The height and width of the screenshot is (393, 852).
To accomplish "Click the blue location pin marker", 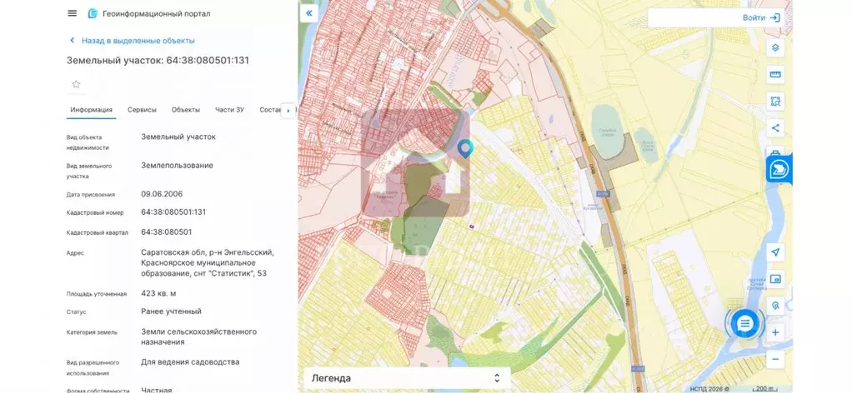I will pyautogui.click(x=465, y=148).
